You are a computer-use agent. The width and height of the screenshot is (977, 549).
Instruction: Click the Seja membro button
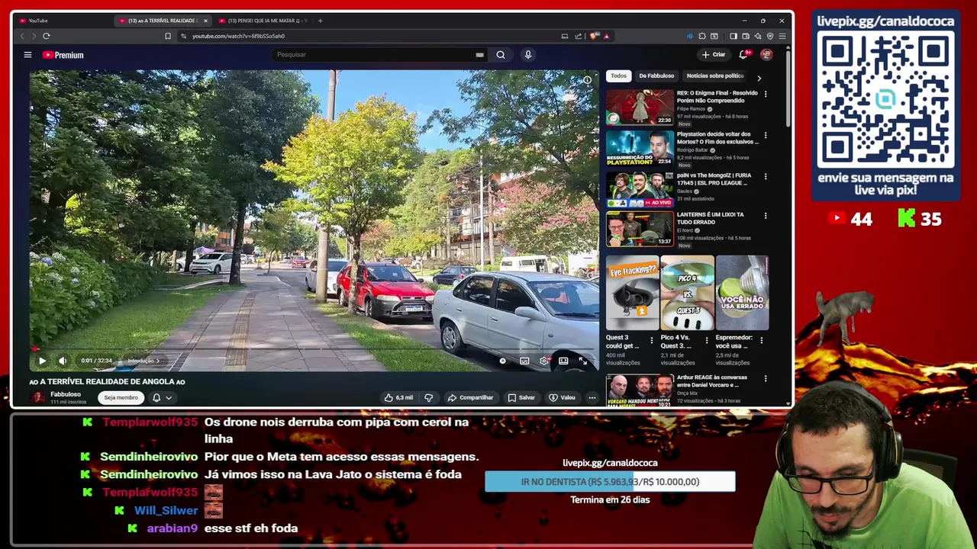(121, 397)
